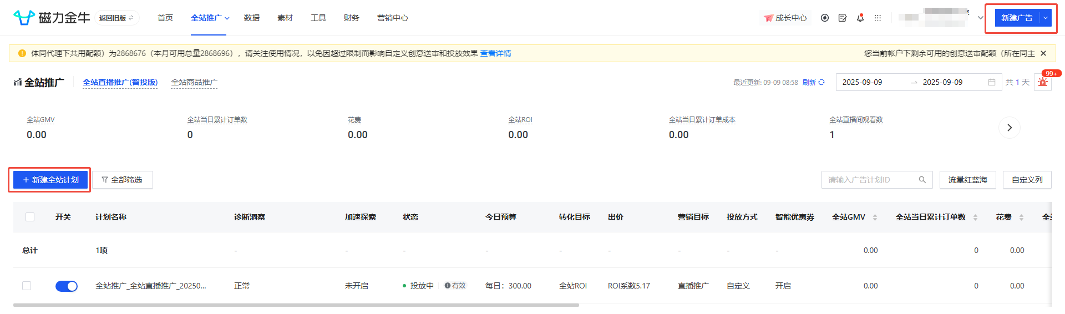Click 诊断洞察 column header
The height and width of the screenshot is (314, 1065).
[250, 217]
